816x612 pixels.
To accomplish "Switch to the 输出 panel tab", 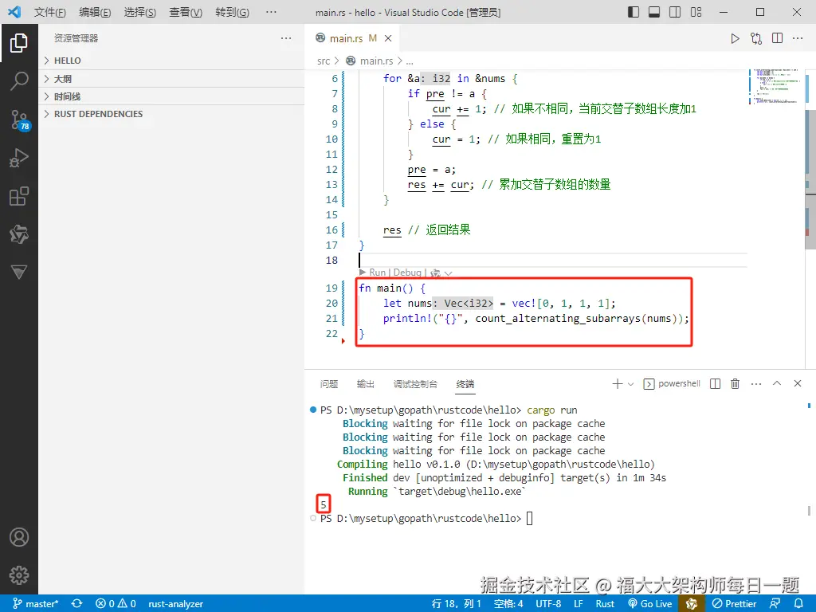I will point(365,384).
